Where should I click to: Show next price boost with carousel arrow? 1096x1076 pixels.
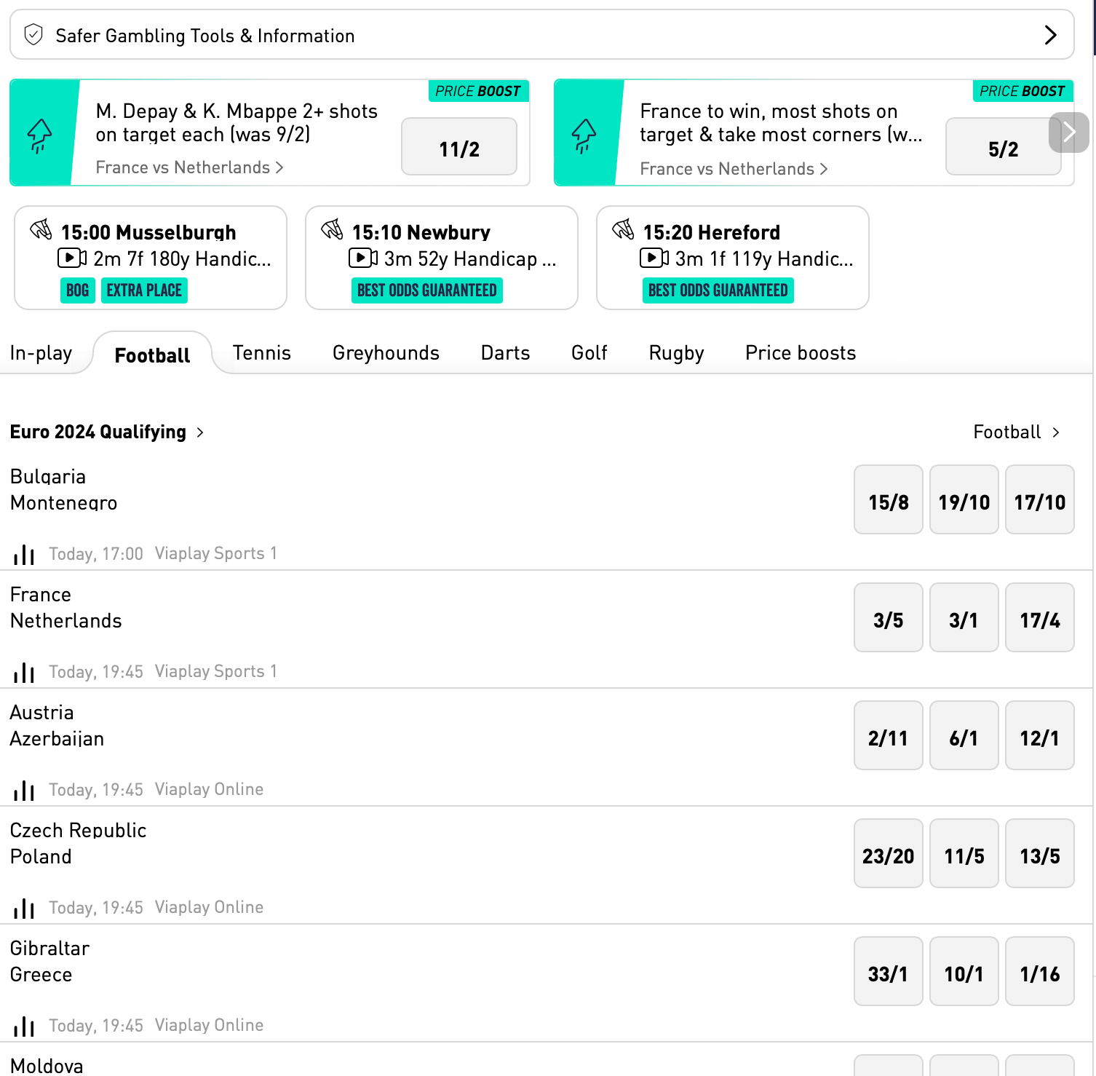point(1069,132)
